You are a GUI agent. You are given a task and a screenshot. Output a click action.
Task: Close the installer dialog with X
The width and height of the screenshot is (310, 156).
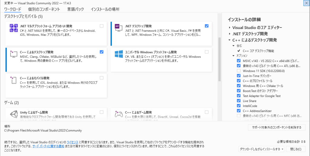pyautogui.click(x=307, y=3)
